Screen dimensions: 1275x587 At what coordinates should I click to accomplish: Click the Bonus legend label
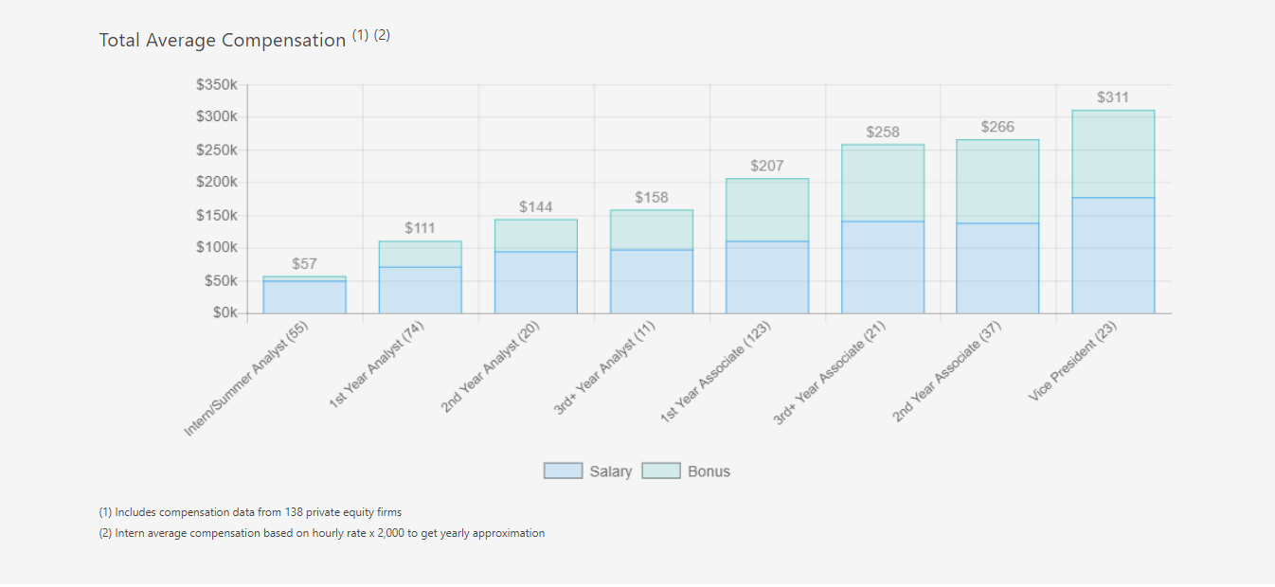click(x=709, y=471)
